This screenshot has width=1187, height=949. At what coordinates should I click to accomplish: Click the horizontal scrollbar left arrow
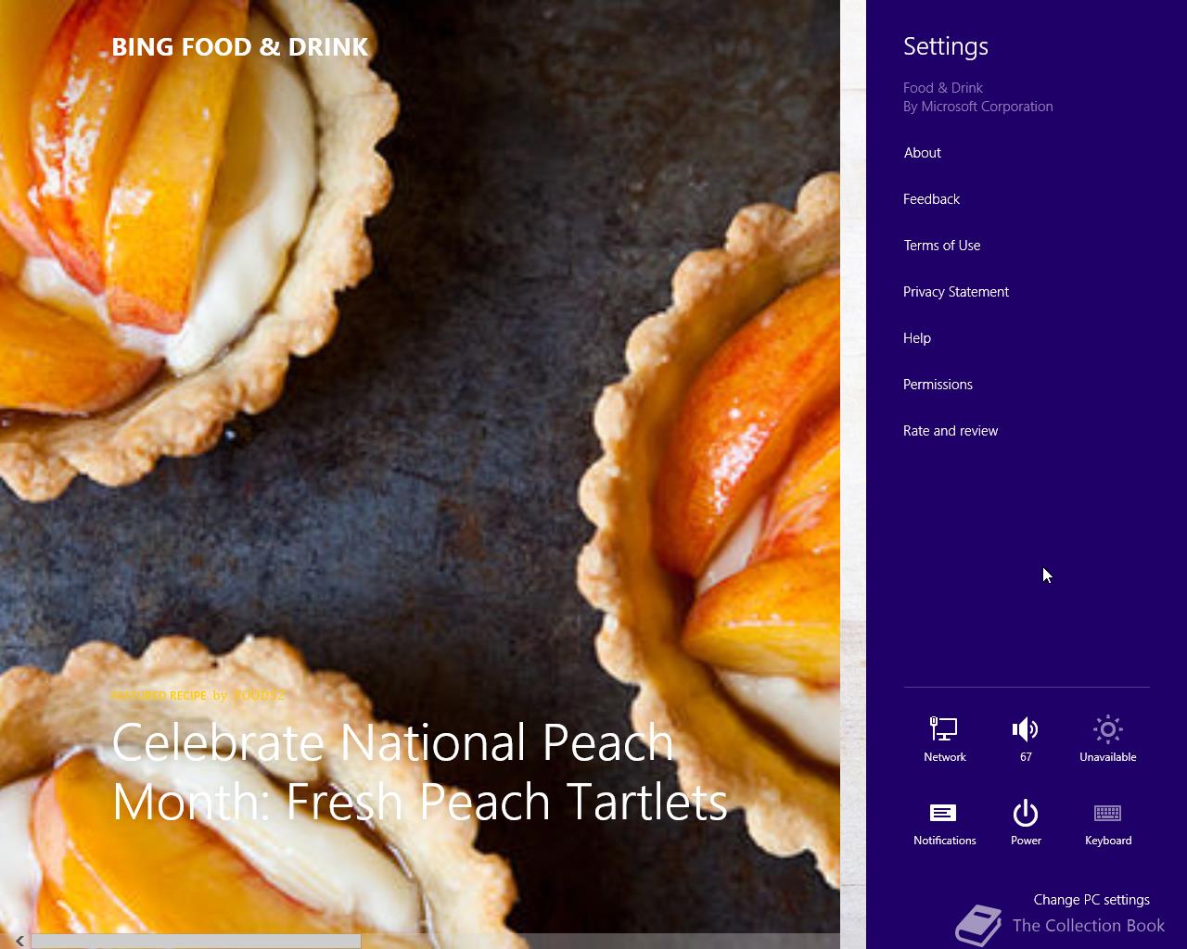(19, 941)
